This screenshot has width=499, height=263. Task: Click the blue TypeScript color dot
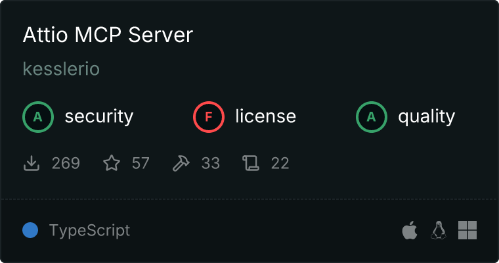30,230
